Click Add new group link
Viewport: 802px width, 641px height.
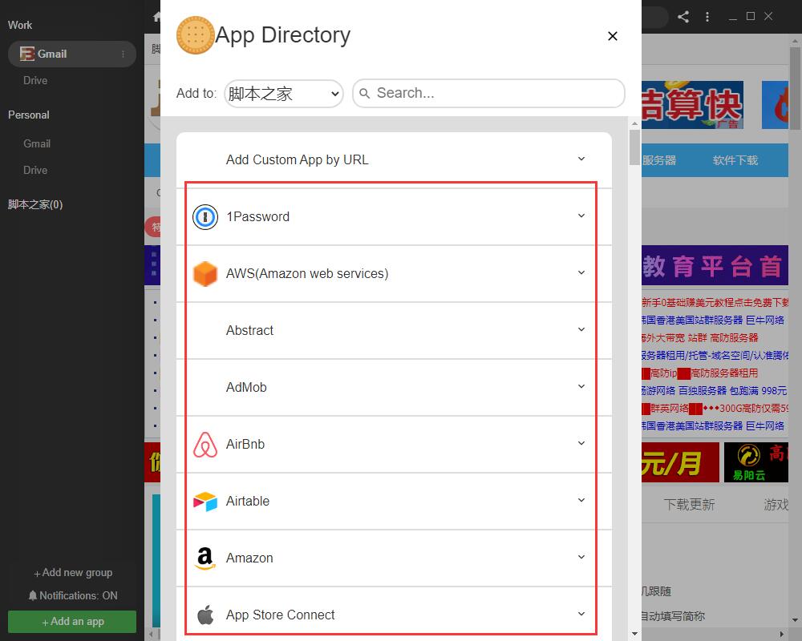[x=73, y=573]
